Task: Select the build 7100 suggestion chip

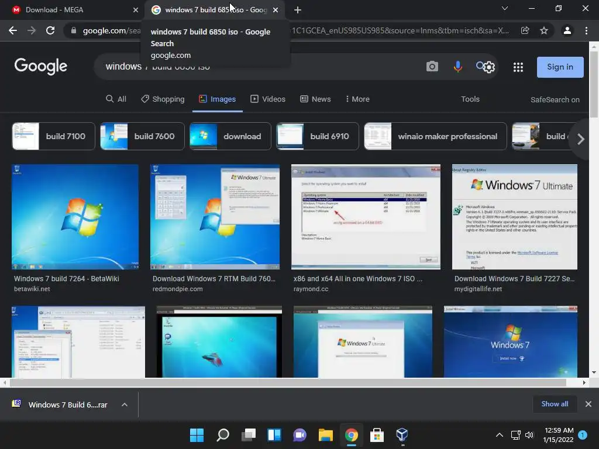Action: (53, 136)
